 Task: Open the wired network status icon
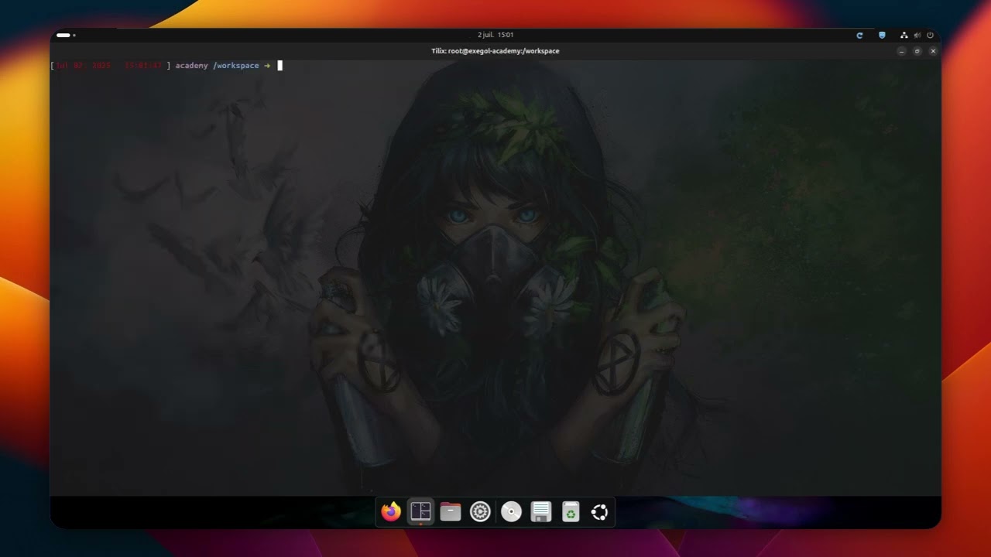coord(904,35)
